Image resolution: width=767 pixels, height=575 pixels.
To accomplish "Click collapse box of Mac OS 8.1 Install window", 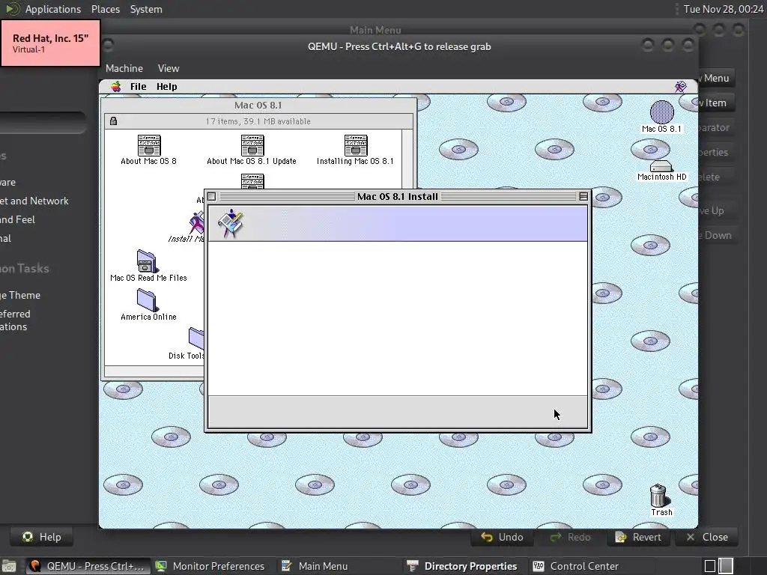I will click(583, 197).
